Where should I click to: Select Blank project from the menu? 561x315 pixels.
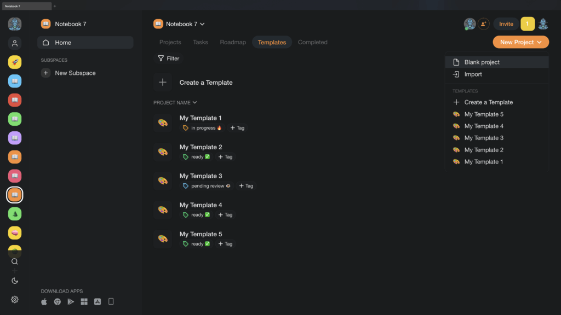482,62
